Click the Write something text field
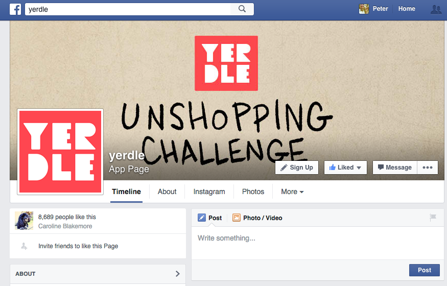This screenshot has width=447, height=286. (x=318, y=243)
